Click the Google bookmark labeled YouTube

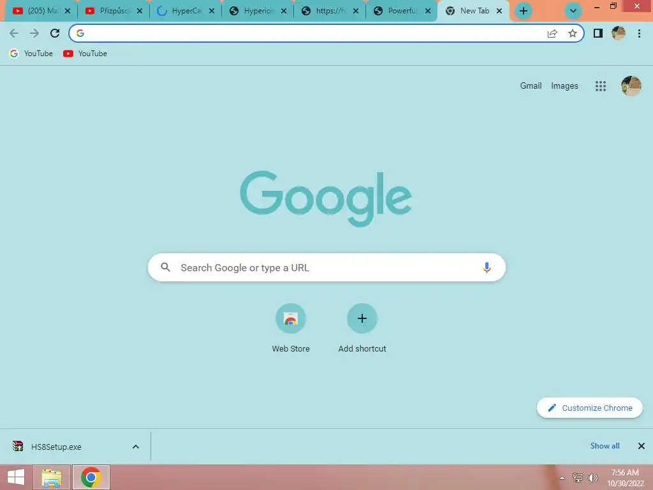click(31, 54)
